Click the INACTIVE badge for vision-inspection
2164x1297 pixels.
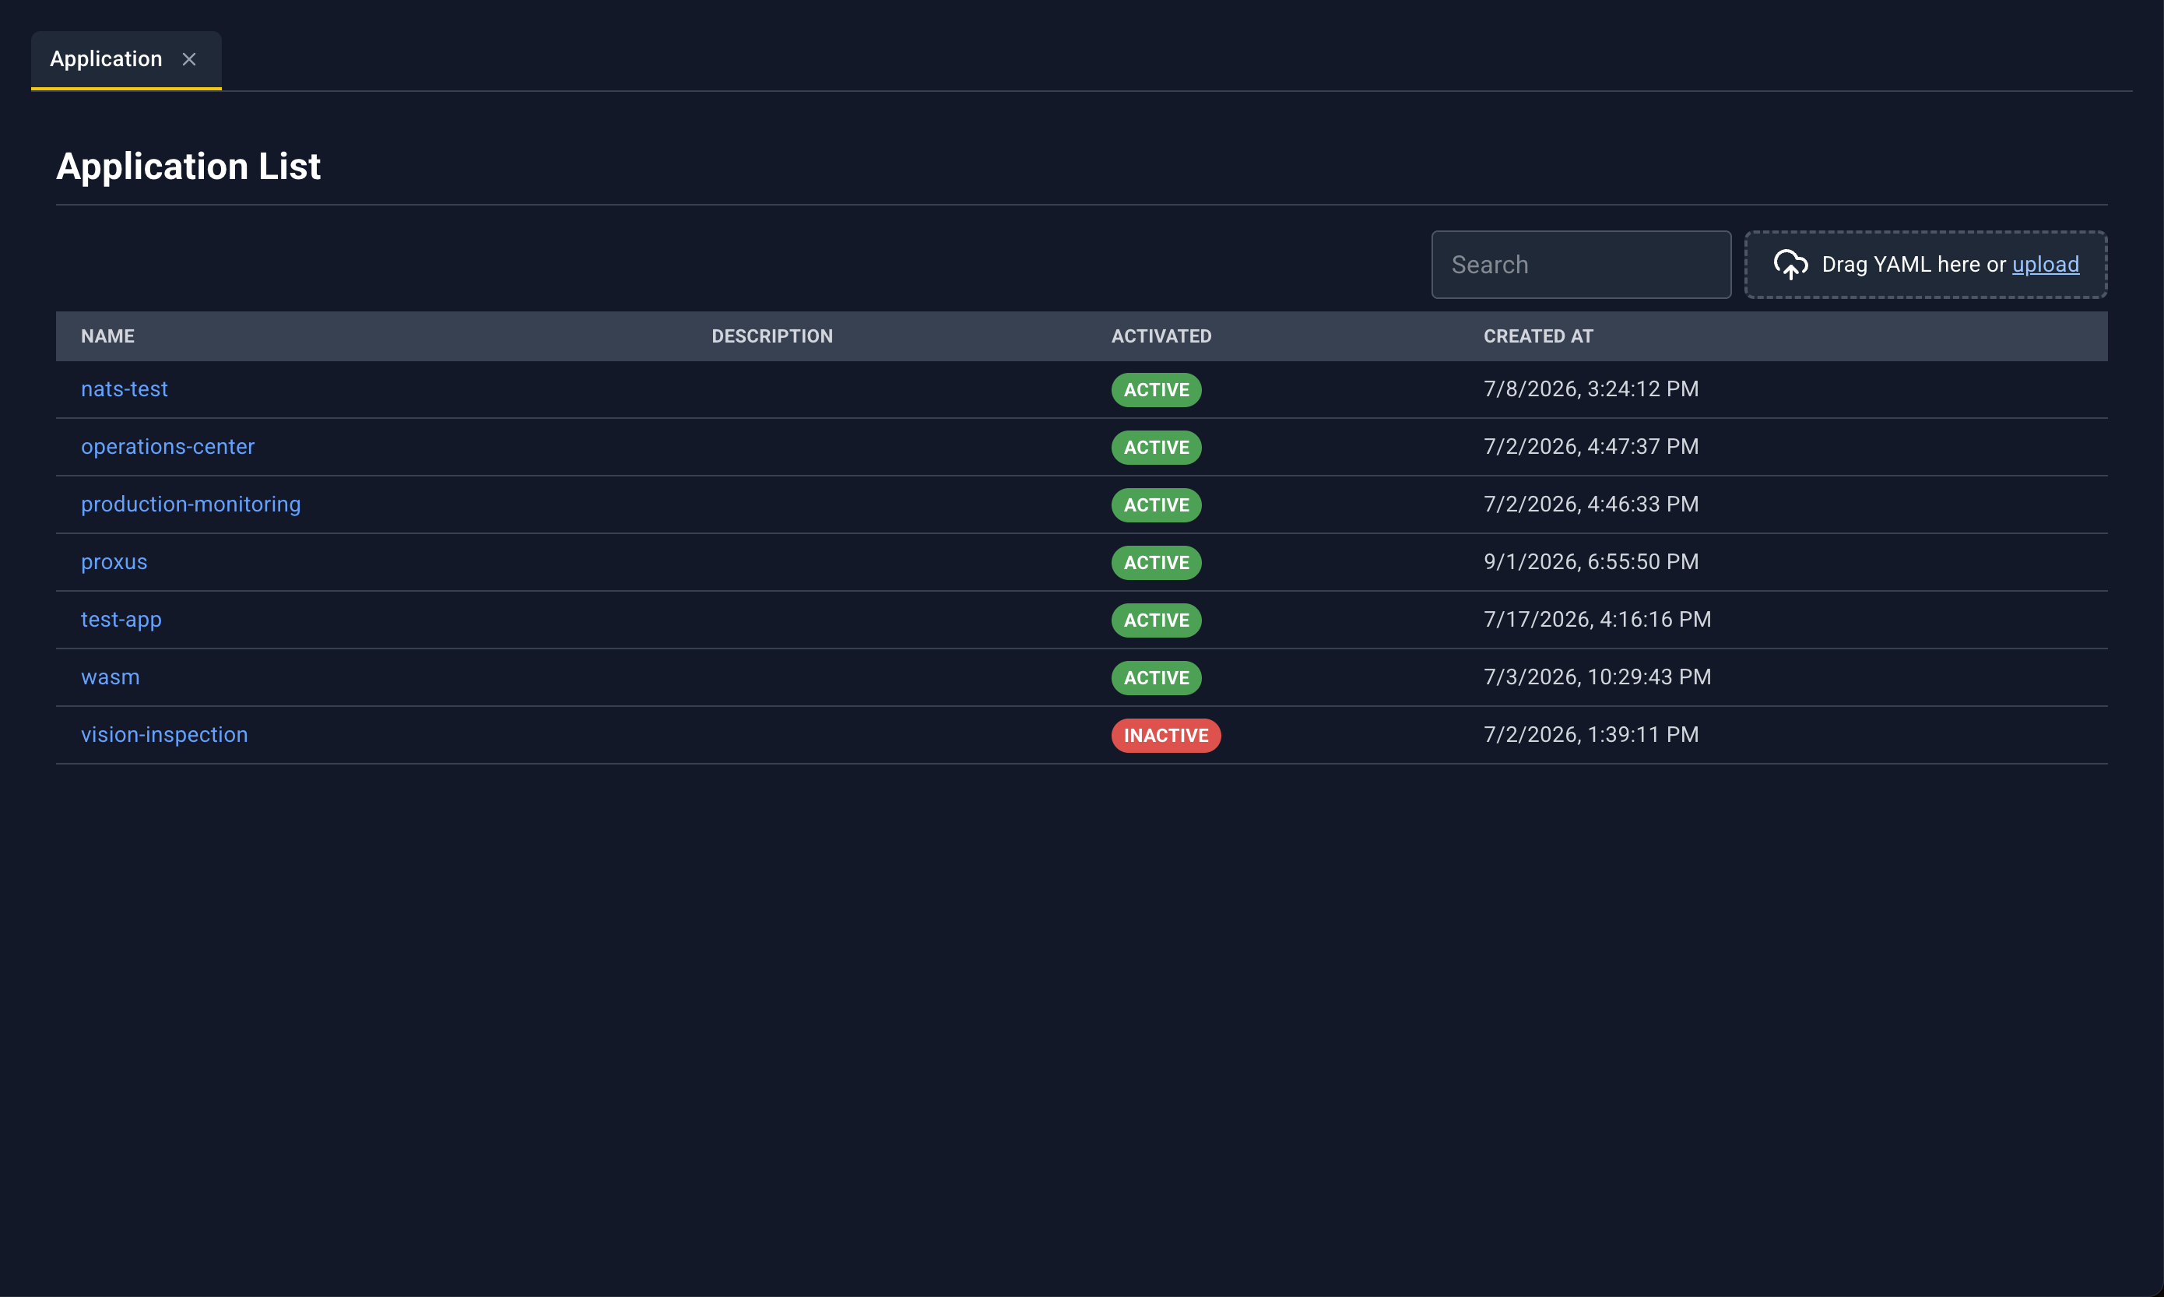pyautogui.click(x=1165, y=736)
